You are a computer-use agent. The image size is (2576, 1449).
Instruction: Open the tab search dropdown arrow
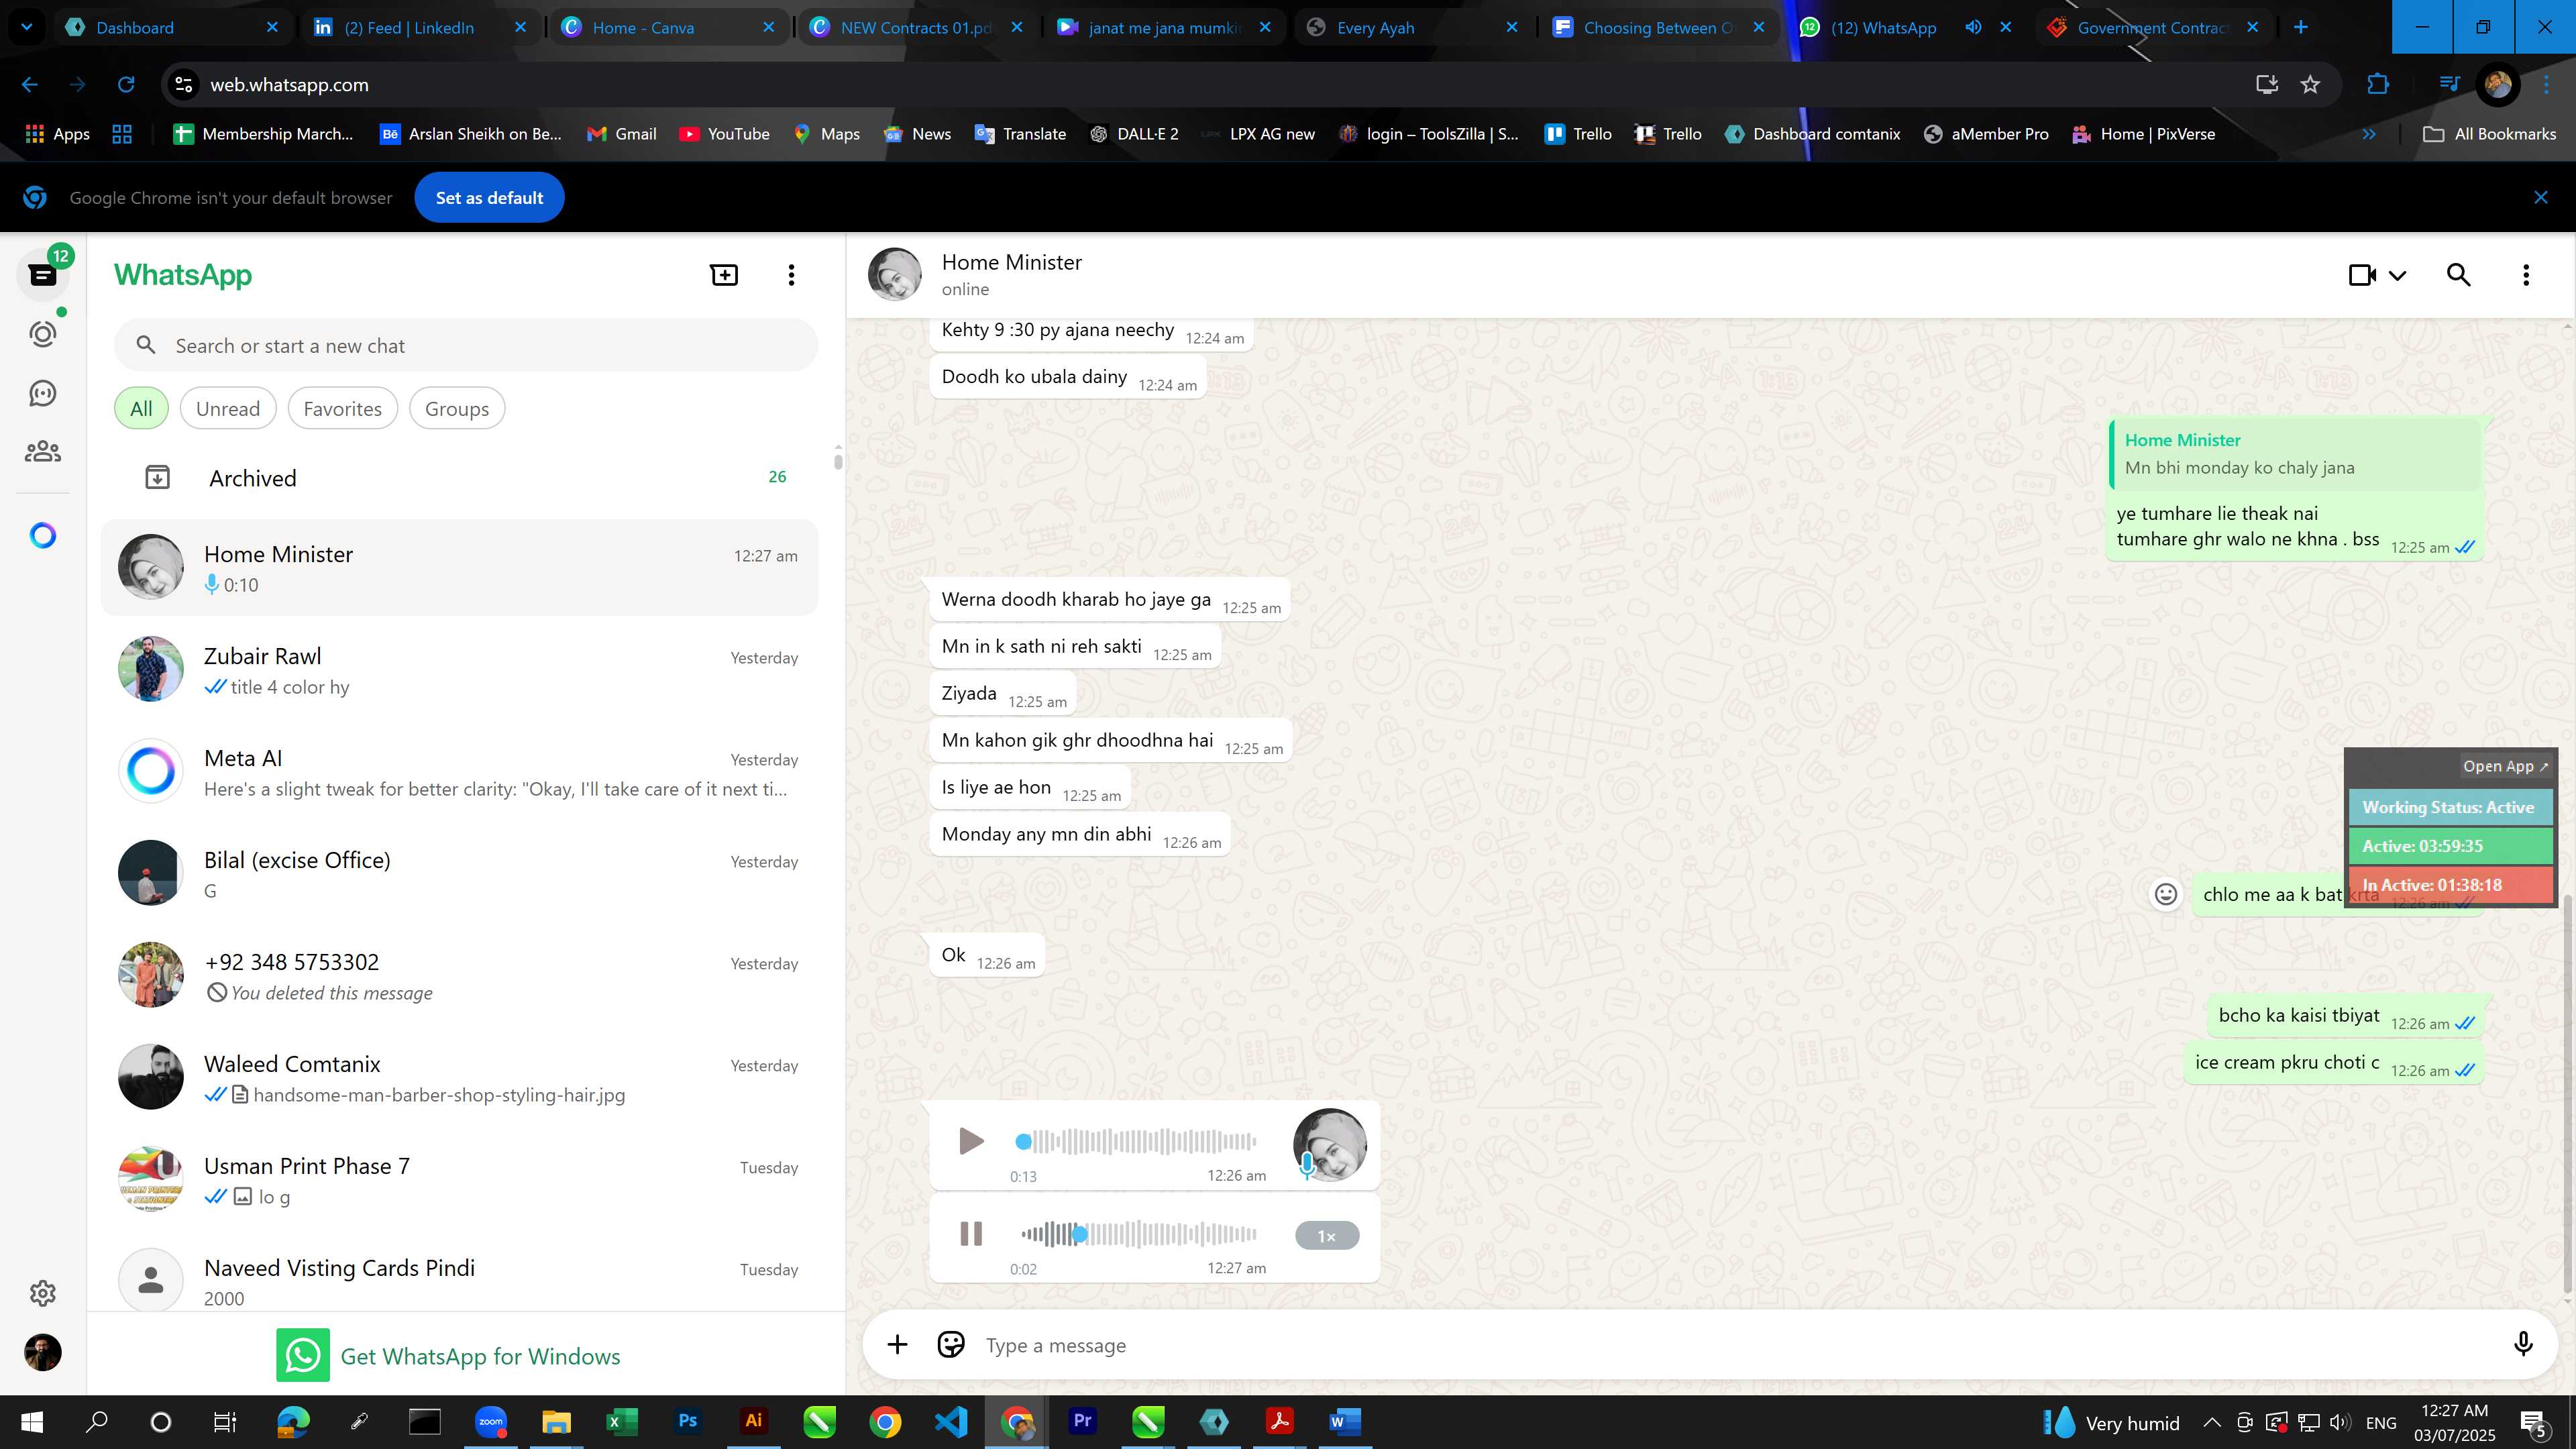click(x=27, y=27)
